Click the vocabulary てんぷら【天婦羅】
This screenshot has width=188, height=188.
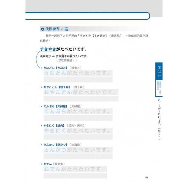tap(55, 106)
